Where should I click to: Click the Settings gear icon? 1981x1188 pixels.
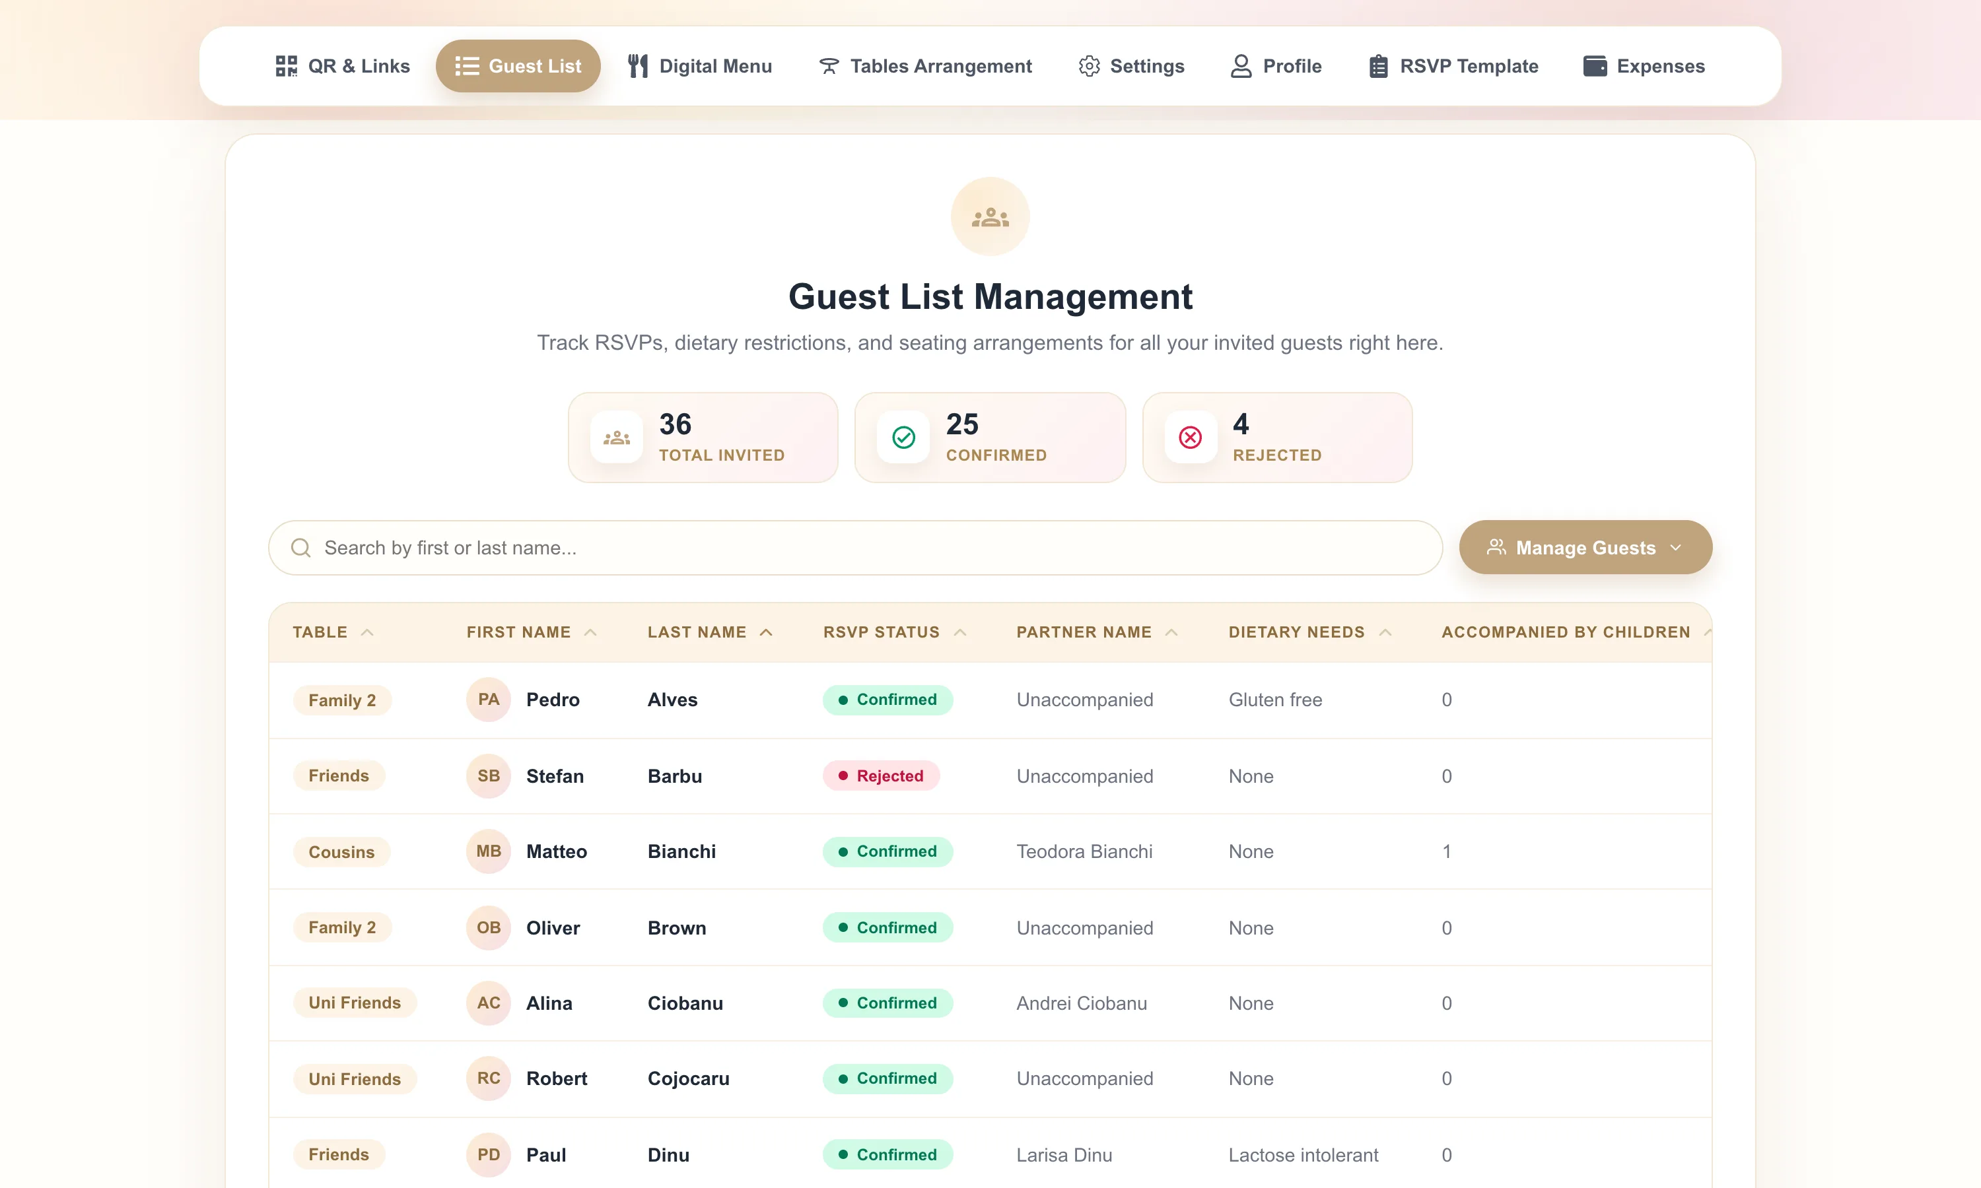tap(1089, 65)
